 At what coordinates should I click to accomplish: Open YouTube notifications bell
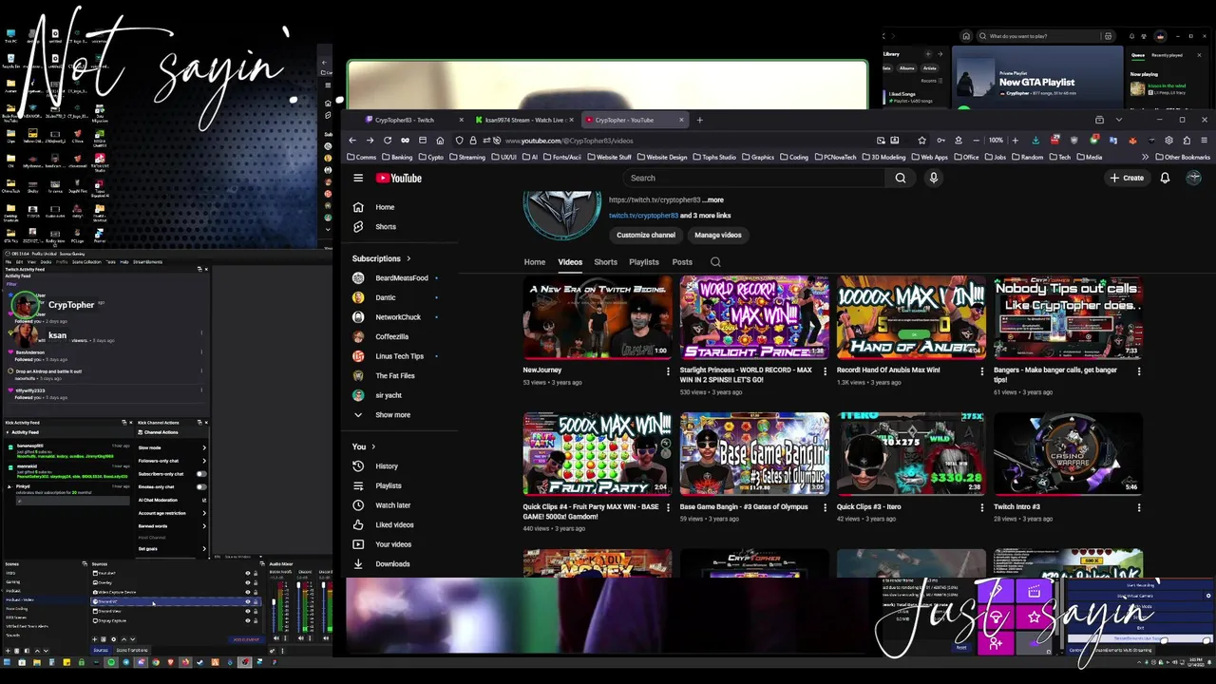(x=1165, y=178)
